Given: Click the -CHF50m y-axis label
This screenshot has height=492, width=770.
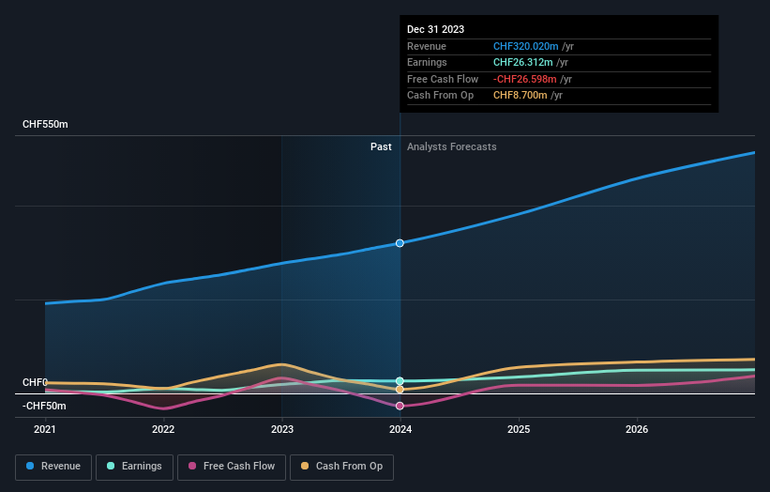Looking at the screenshot, I should pyautogui.click(x=44, y=406).
